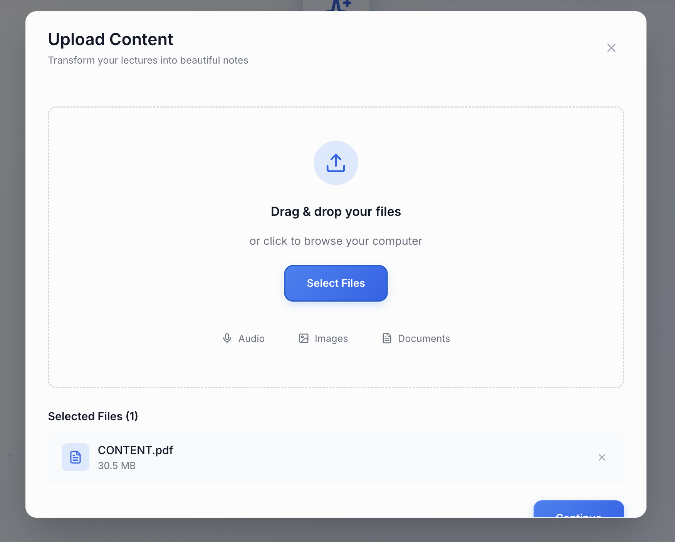Screen dimensions: 675x542
Task: Click the "Transform your lectures" subtitle text
Action: (x=148, y=61)
